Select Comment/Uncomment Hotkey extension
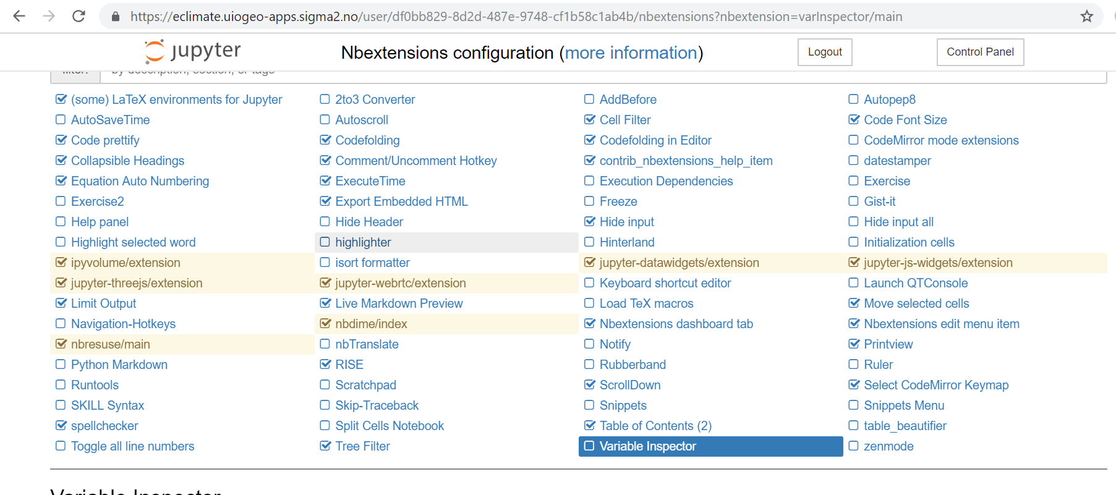Image resolution: width=1116 pixels, height=495 pixels. point(416,161)
